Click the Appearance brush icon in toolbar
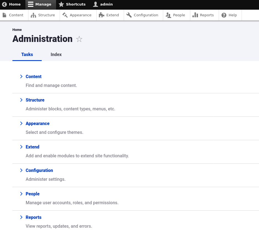The height and width of the screenshot is (231, 259). point(65,15)
